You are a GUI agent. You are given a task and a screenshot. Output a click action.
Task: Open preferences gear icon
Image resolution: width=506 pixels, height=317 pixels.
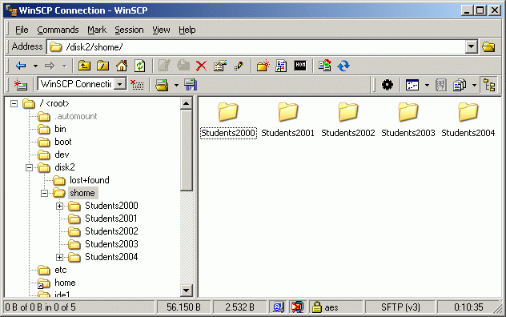click(388, 85)
